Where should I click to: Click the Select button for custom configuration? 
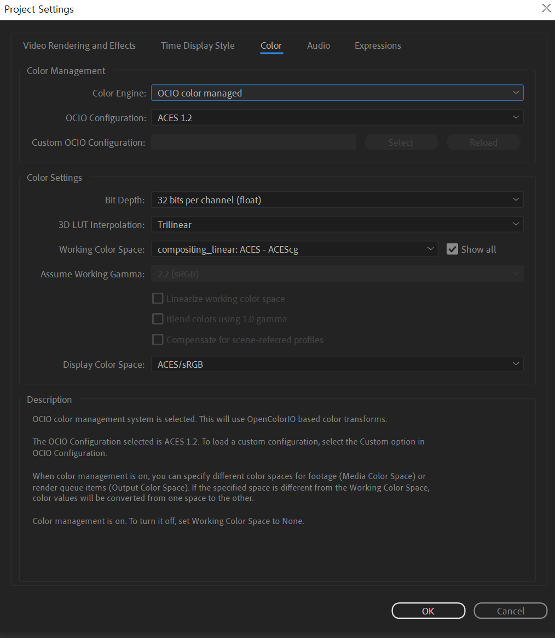click(x=401, y=143)
